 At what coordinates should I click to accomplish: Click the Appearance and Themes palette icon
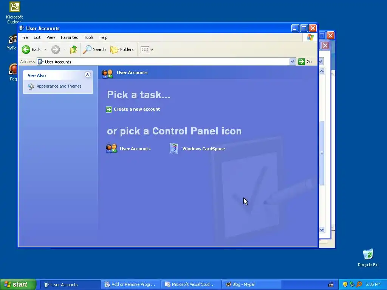click(x=31, y=86)
